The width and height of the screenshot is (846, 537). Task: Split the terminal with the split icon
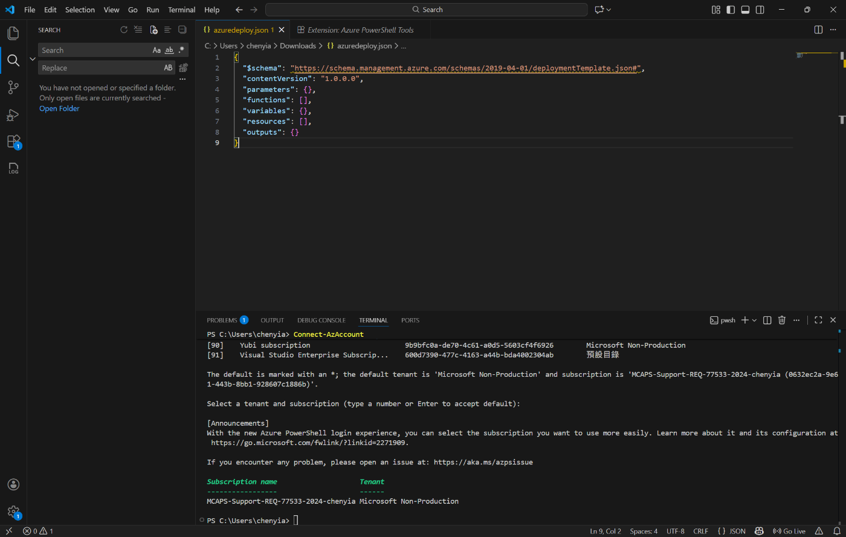click(x=767, y=320)
